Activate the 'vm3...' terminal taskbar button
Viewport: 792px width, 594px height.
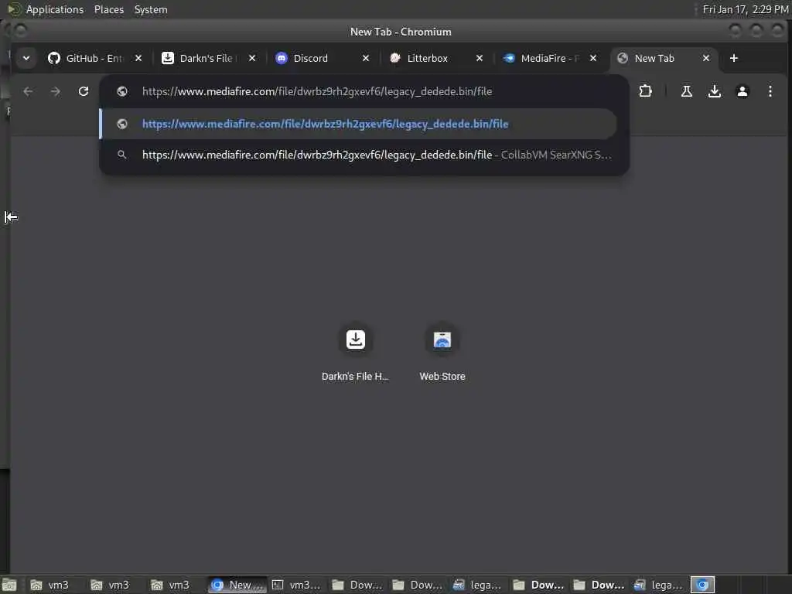coord(298,585)
